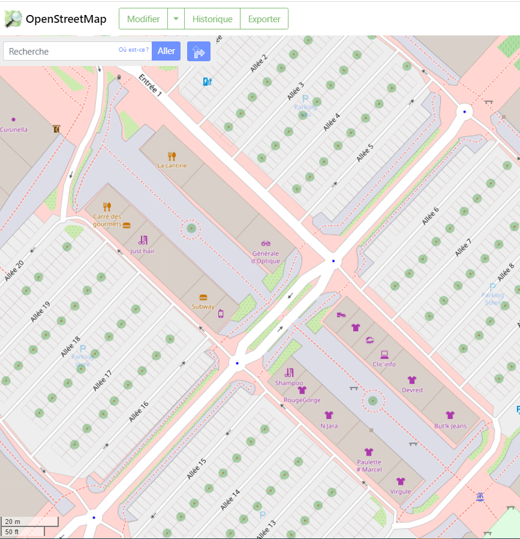Click the waste bin icon near Entrée 1
This screenshot has width=520, height=539.
coord(119,77)
